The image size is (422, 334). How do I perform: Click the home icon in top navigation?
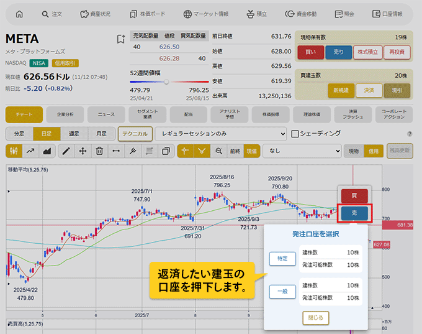19,14
